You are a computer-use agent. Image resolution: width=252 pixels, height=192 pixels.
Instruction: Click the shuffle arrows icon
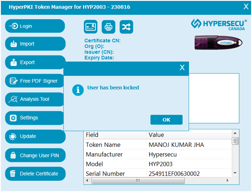pyautogui.click(x=126, y=27)
